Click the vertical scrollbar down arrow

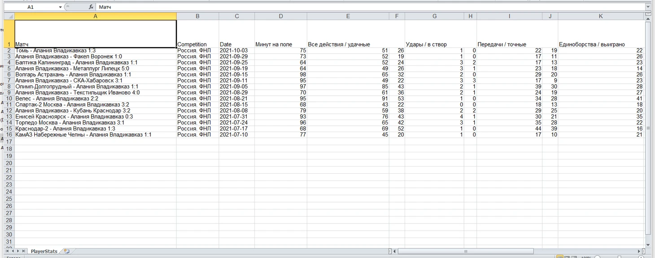coord(648,245)
